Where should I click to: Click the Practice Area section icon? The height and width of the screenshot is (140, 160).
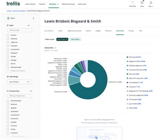click(8, 91)
